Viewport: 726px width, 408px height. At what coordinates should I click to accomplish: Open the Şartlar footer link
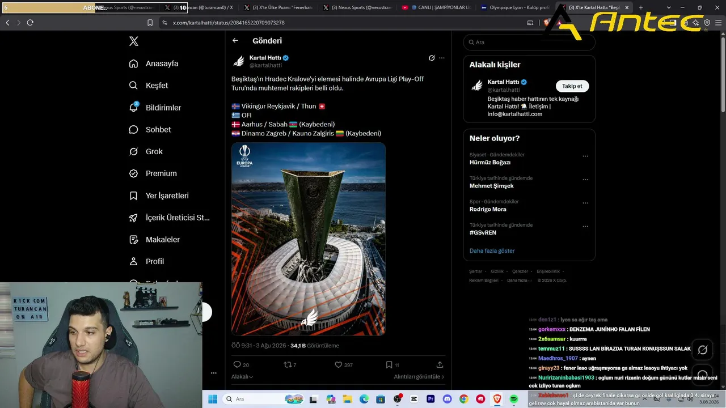point(475,271)
